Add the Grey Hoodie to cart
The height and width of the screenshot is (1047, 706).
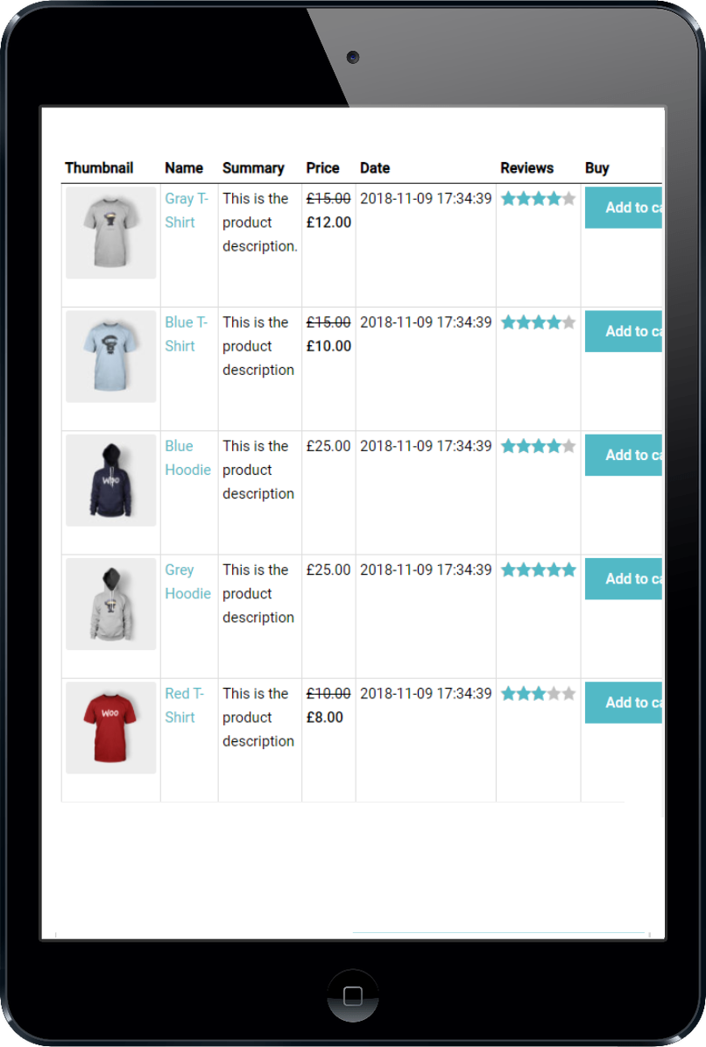(624, 579)
